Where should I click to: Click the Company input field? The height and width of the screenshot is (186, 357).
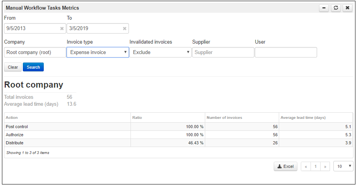[35, 52]
